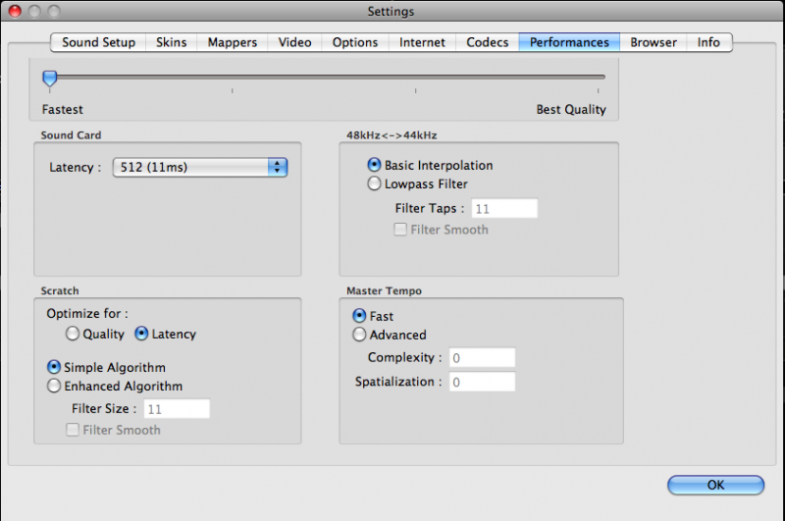Image resolution: width=785 pixels, height=521 pixels.
Task: Click the Filter Taps input field
Action: point(504,209)
